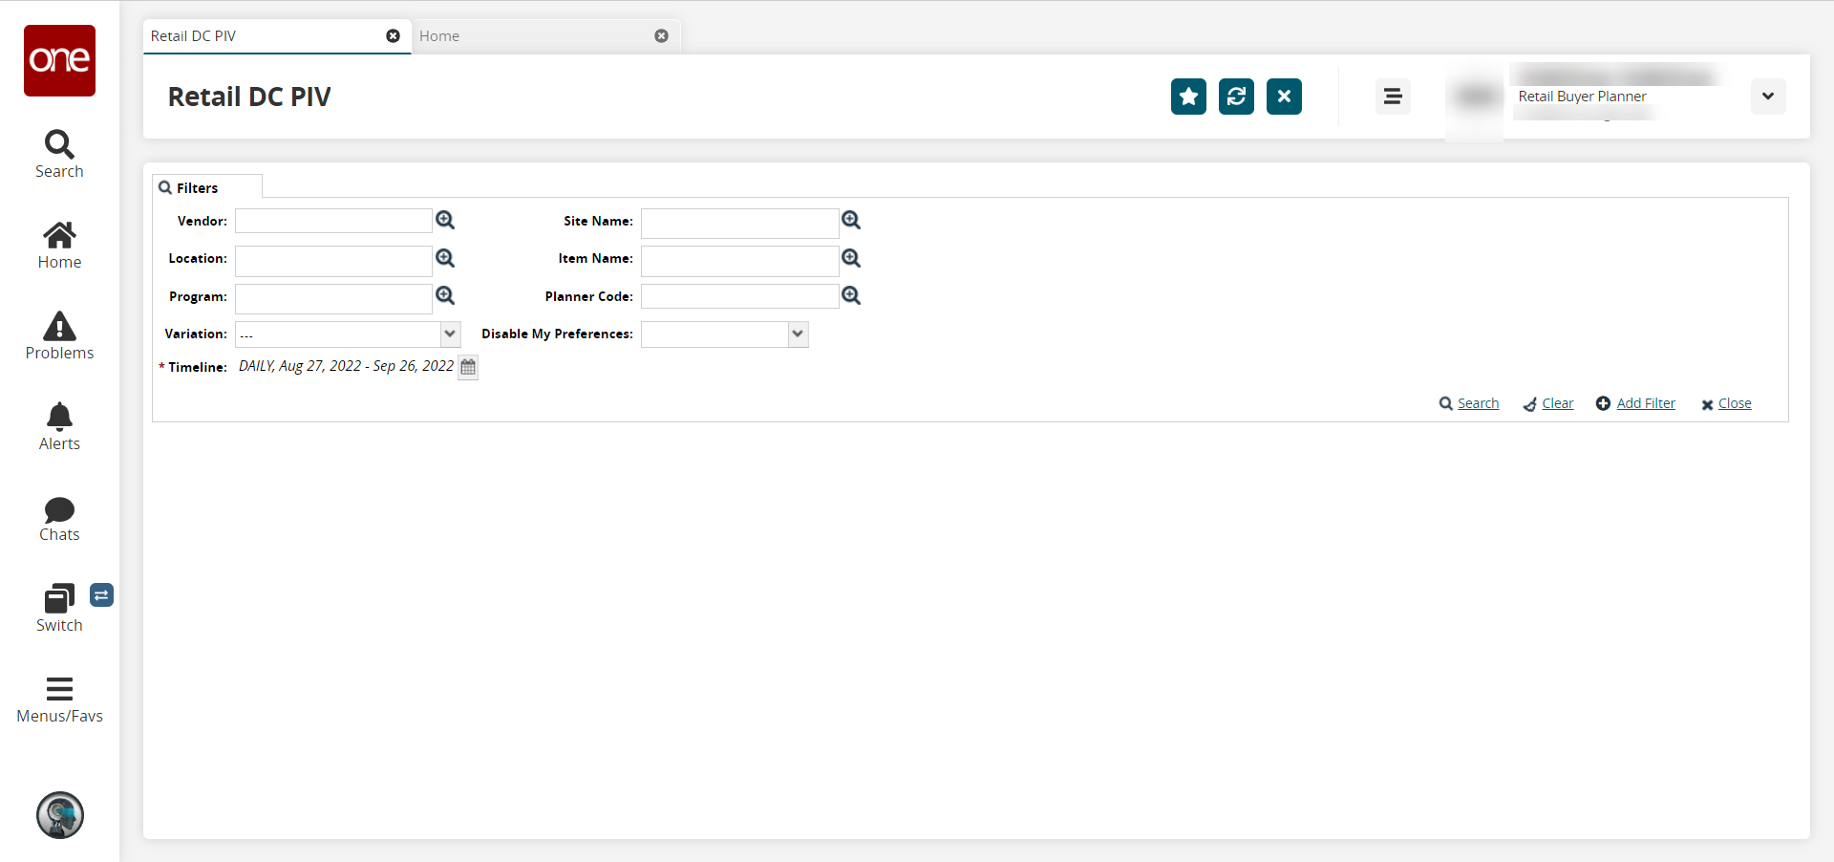Close page using teal X button
This screenshot has width=1834, height=862.
pos(1284,97)
